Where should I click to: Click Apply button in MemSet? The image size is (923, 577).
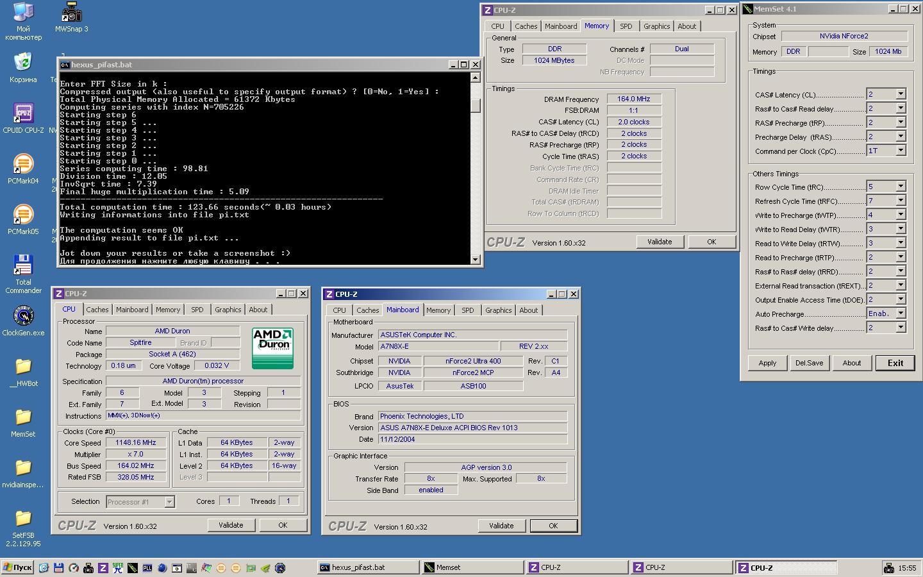coord(767,363)
